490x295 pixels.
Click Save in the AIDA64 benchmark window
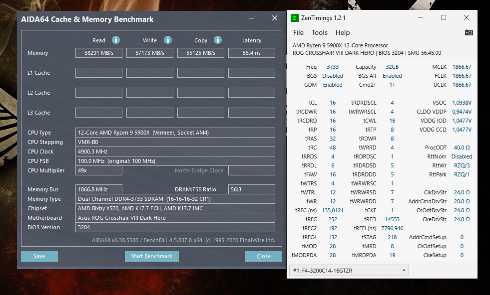coord(39,256)
